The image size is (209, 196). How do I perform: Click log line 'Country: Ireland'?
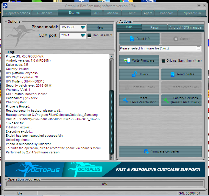[x=17, y=69]
